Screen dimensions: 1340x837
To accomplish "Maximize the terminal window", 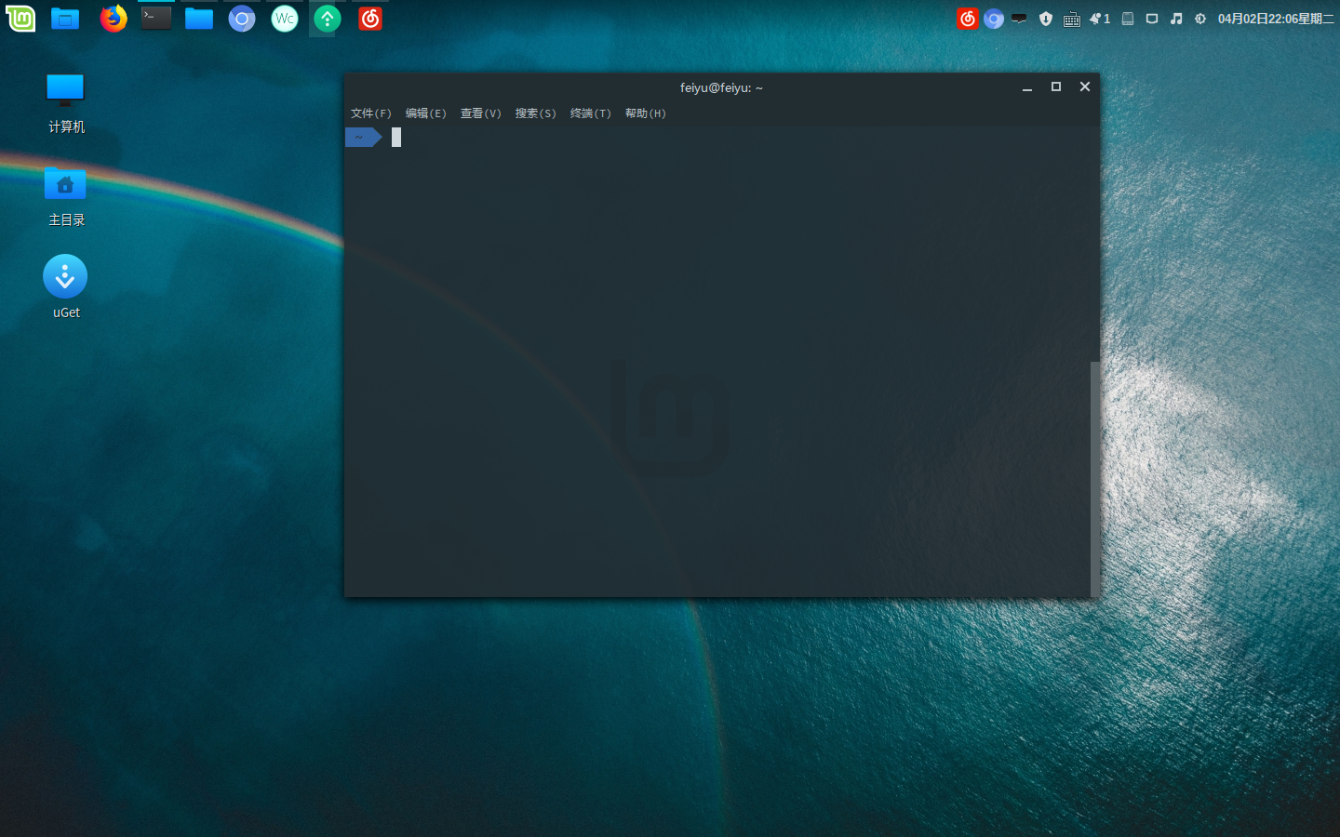I will click(x=1056, y=86).
